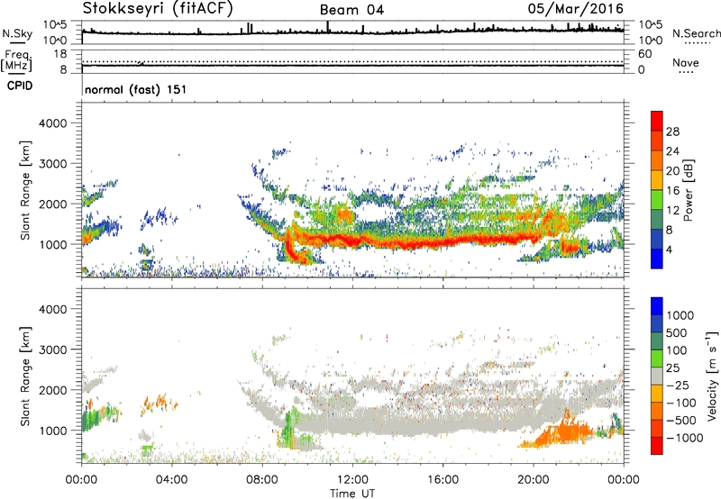Pick the yellow segment of the power colorbar
Viewport: 721px width, 499px height.
click(x=657, y=179)
